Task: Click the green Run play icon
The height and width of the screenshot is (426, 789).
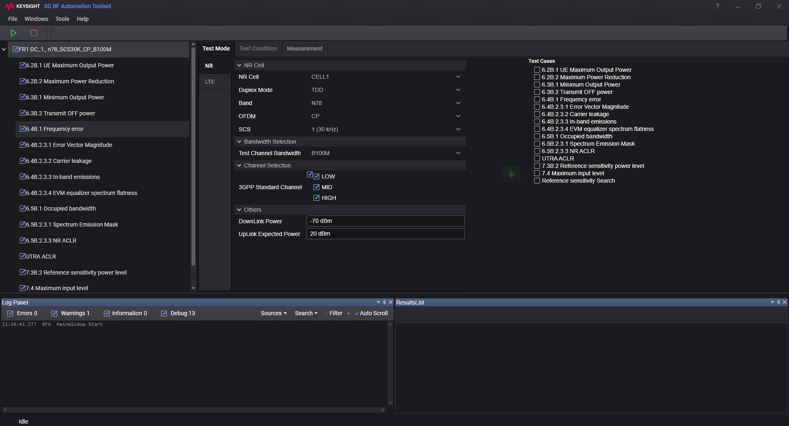Action: [14, 33]
